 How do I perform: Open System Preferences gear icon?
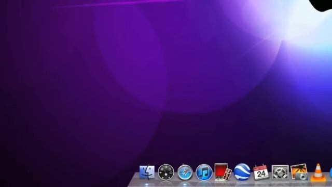(x=280, y=172)
